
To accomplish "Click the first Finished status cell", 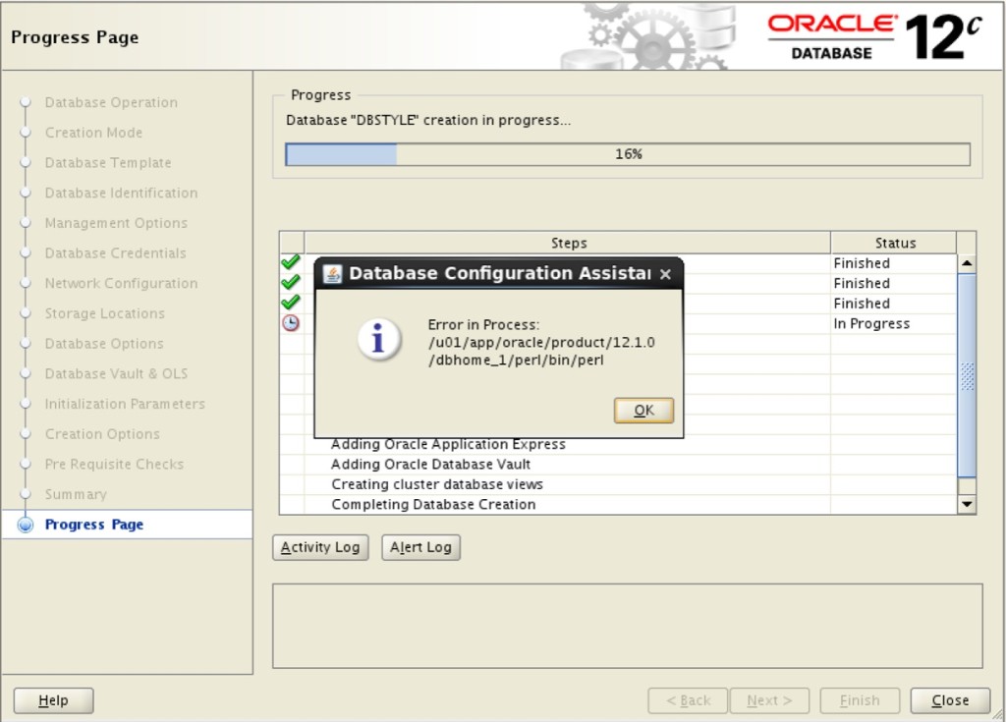I will click(x=893, y=263).
